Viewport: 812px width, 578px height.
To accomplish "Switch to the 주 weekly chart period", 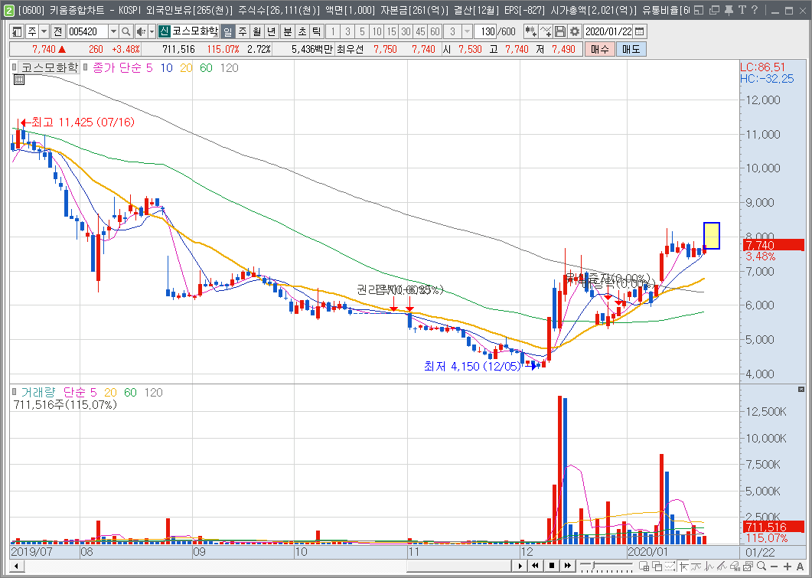I will click(x=243, y=31).
